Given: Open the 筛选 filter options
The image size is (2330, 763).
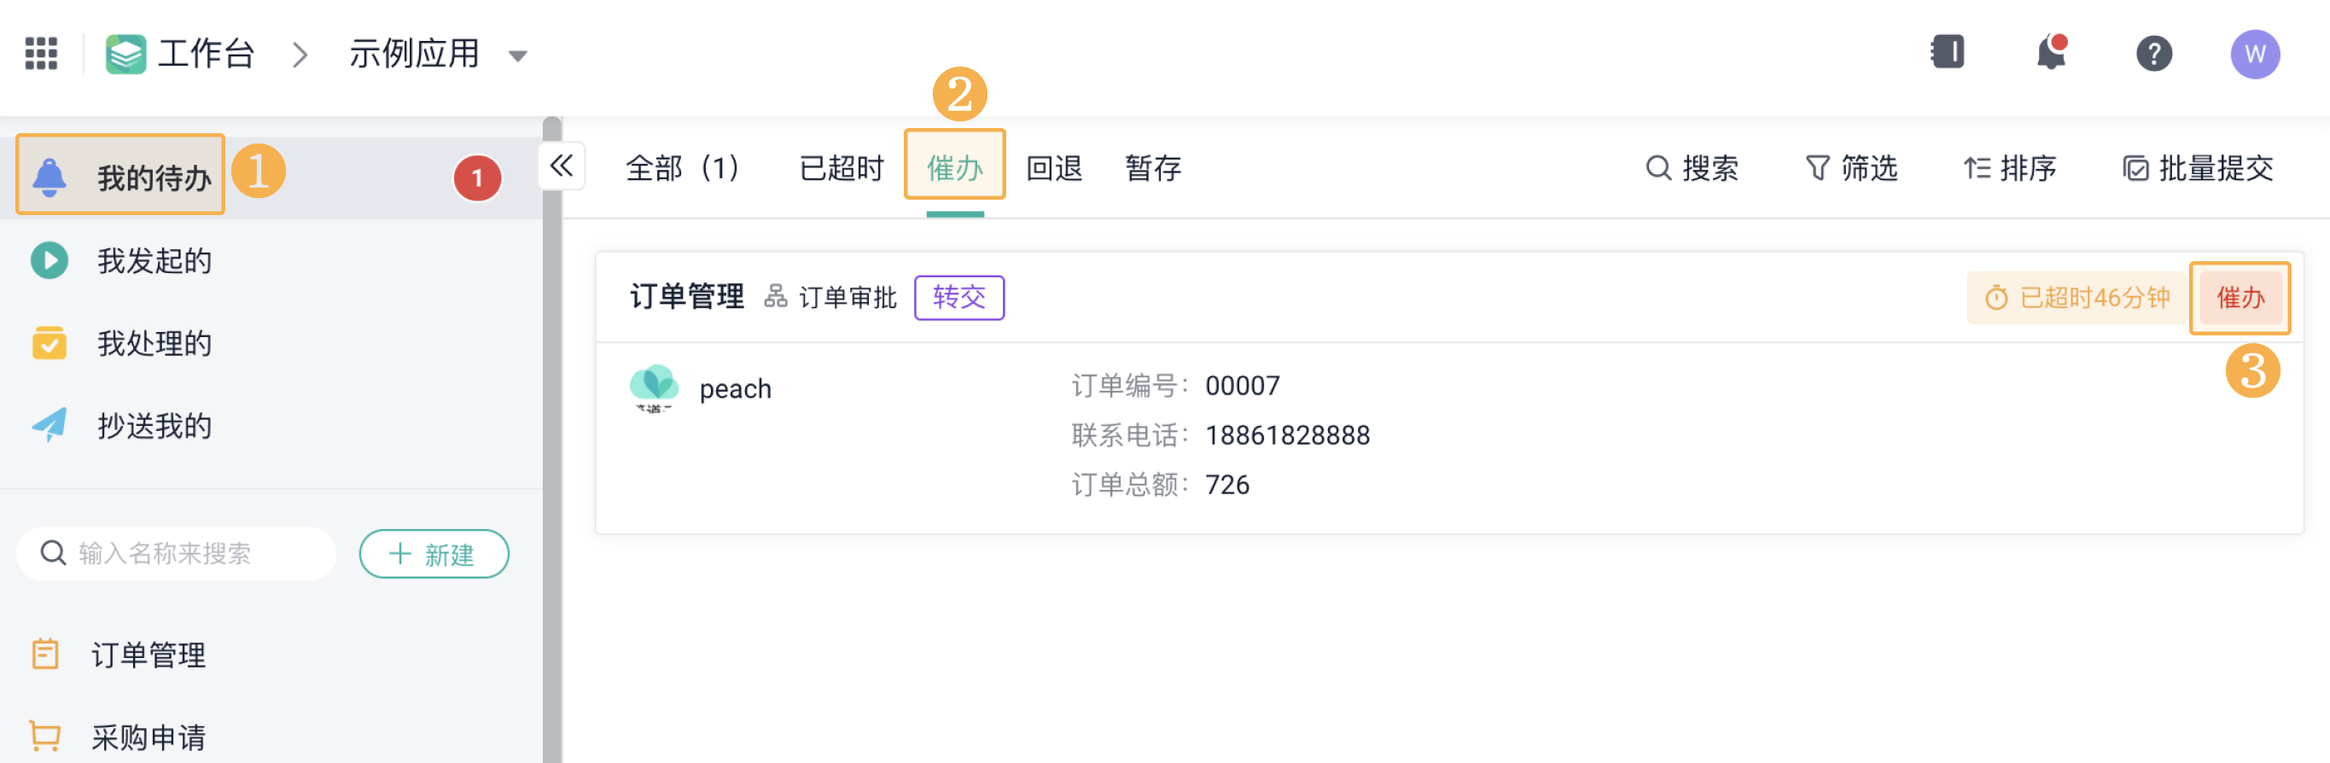Looking at the screenshot, I should pyautogui.click(x=1850, y=168).
